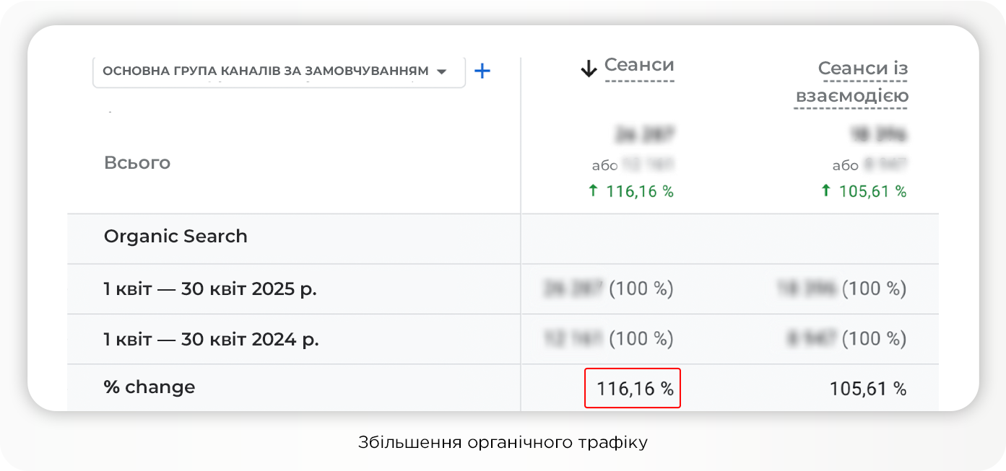Viewport: 1006px width, 471px height.
Task: Click the blue plus icon to add dimension
Action: tap(482, 71)
